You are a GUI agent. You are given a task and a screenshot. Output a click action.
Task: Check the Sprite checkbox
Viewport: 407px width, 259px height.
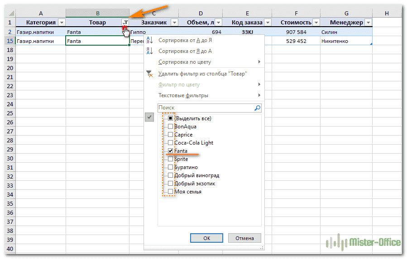point(170,159)
